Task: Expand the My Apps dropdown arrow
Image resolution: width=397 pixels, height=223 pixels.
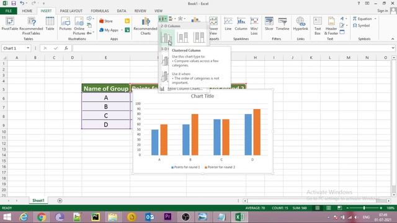Action: coord(122,30)
